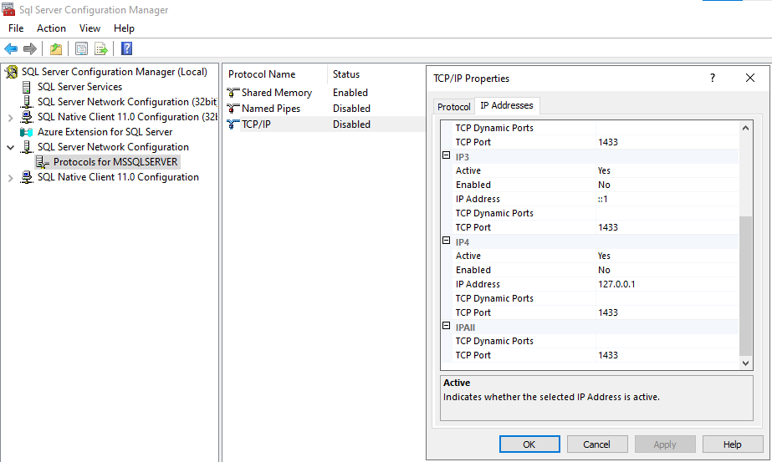Click the Properties sheet toolbar icon
Viewport: 772px width, 462px height.
pos(81,48)
